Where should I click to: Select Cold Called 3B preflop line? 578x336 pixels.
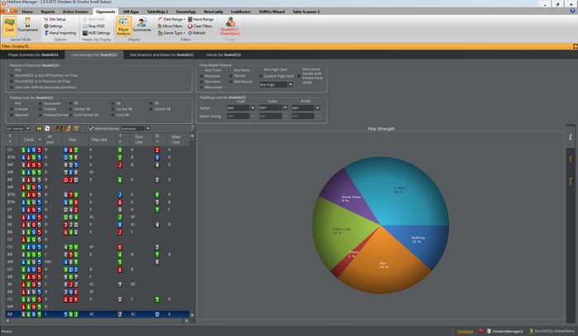click(x=83, y=115)
